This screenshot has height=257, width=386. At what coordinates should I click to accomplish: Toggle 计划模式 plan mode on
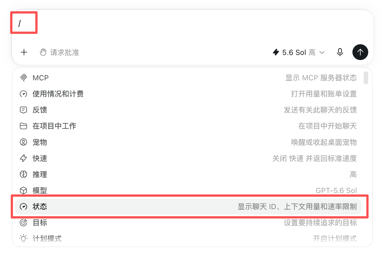pos(188,239)
